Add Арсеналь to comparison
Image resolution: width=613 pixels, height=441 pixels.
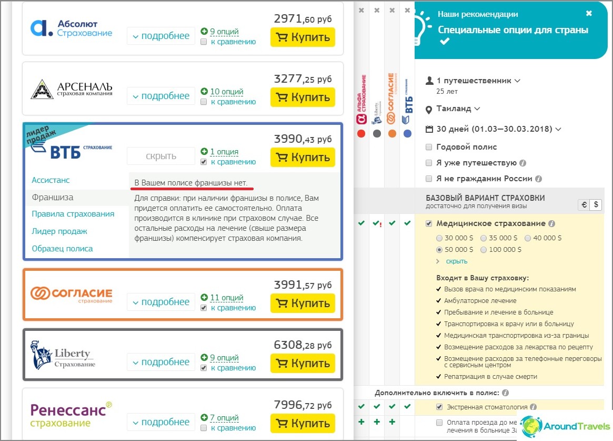204,102
